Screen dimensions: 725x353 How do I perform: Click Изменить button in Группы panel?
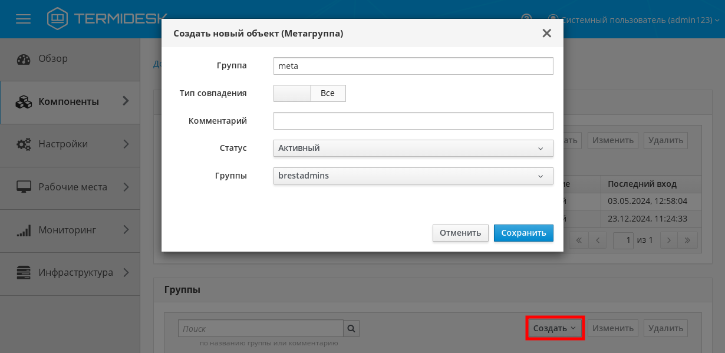[613, 328]
